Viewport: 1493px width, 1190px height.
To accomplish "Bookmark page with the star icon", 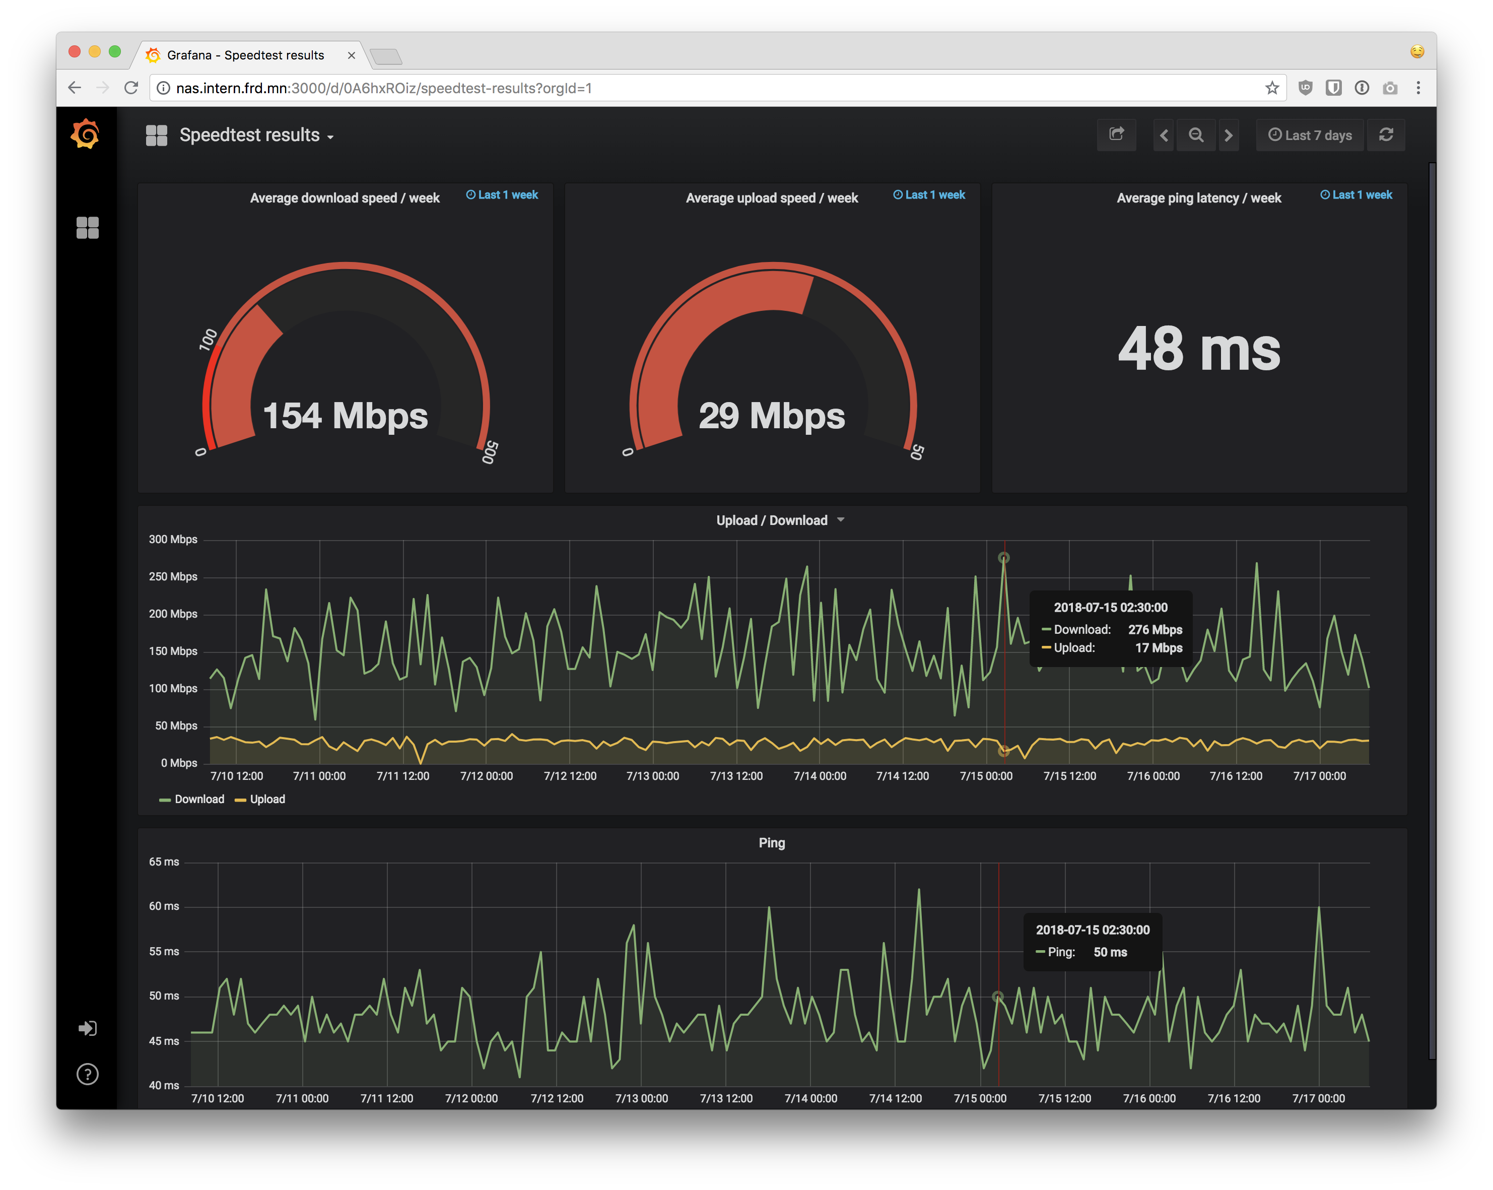I will click(1271, 88).
